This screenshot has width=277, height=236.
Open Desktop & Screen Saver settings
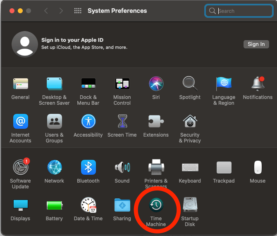pos(54,84)
